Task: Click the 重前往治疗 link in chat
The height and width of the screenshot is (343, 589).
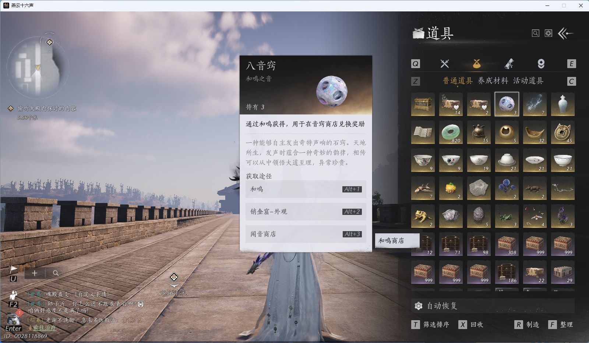Action: pyautogui.click(x=42, y=327)
